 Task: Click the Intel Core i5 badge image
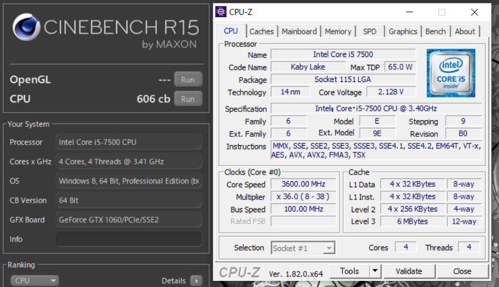tap(451, 73)
